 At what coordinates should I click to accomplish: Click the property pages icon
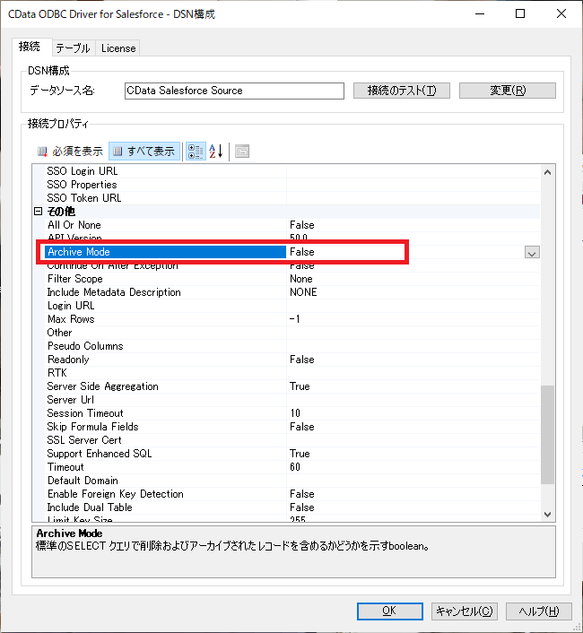click(242, 152)
